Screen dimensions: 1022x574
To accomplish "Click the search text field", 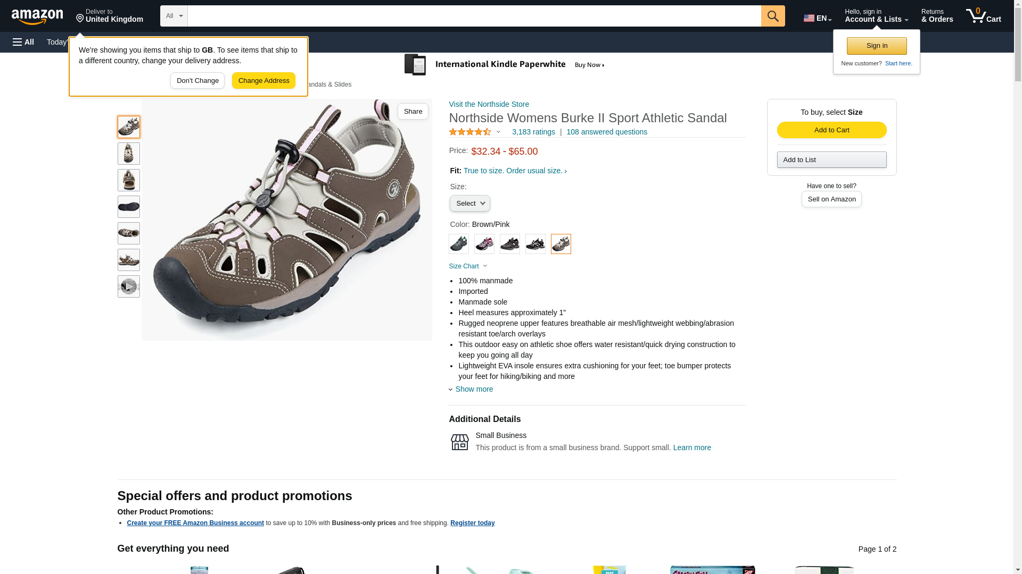I will pyautogui.click(x=474, y=16).
